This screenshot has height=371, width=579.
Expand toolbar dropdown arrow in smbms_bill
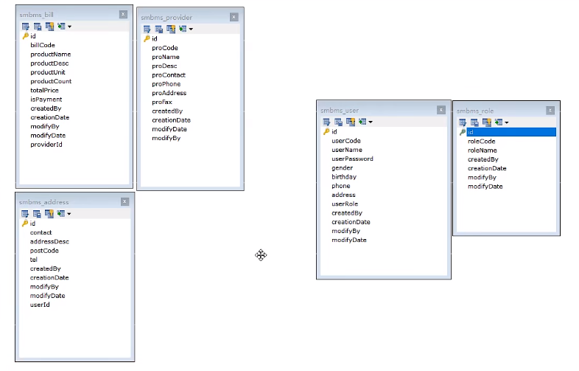point(69,27)
